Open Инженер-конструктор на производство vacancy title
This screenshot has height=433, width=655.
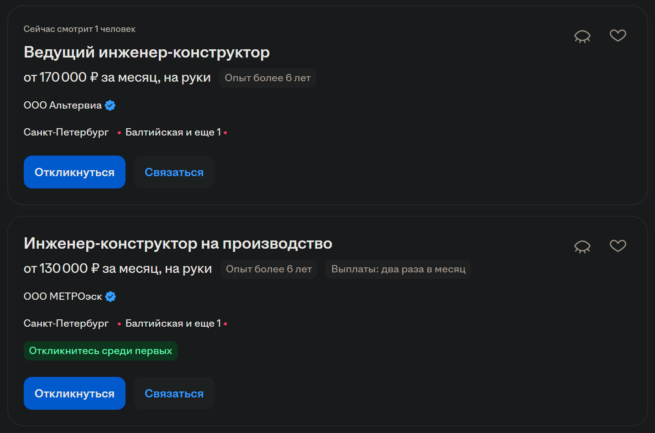(x=178, y=244)
